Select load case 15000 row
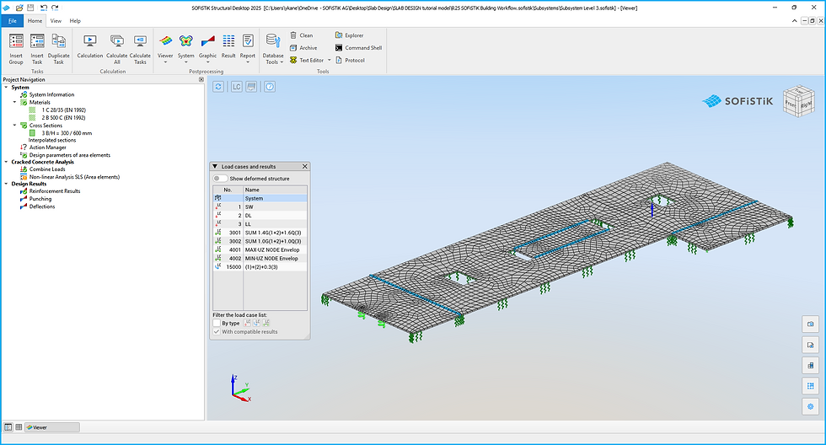This screenshot has height=445, width=826. click(x=260, y=267)
